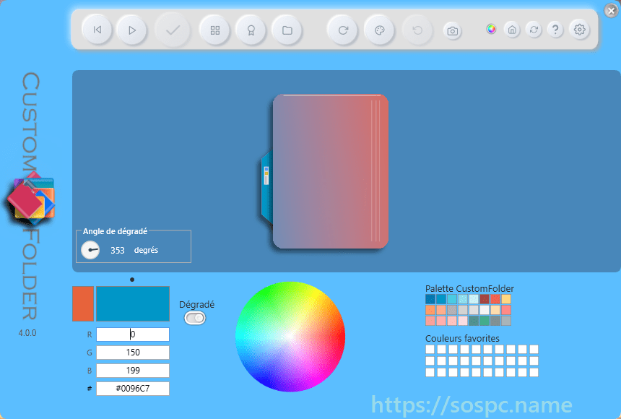Click the R value input field
The image size is (621, 419).
133,334
